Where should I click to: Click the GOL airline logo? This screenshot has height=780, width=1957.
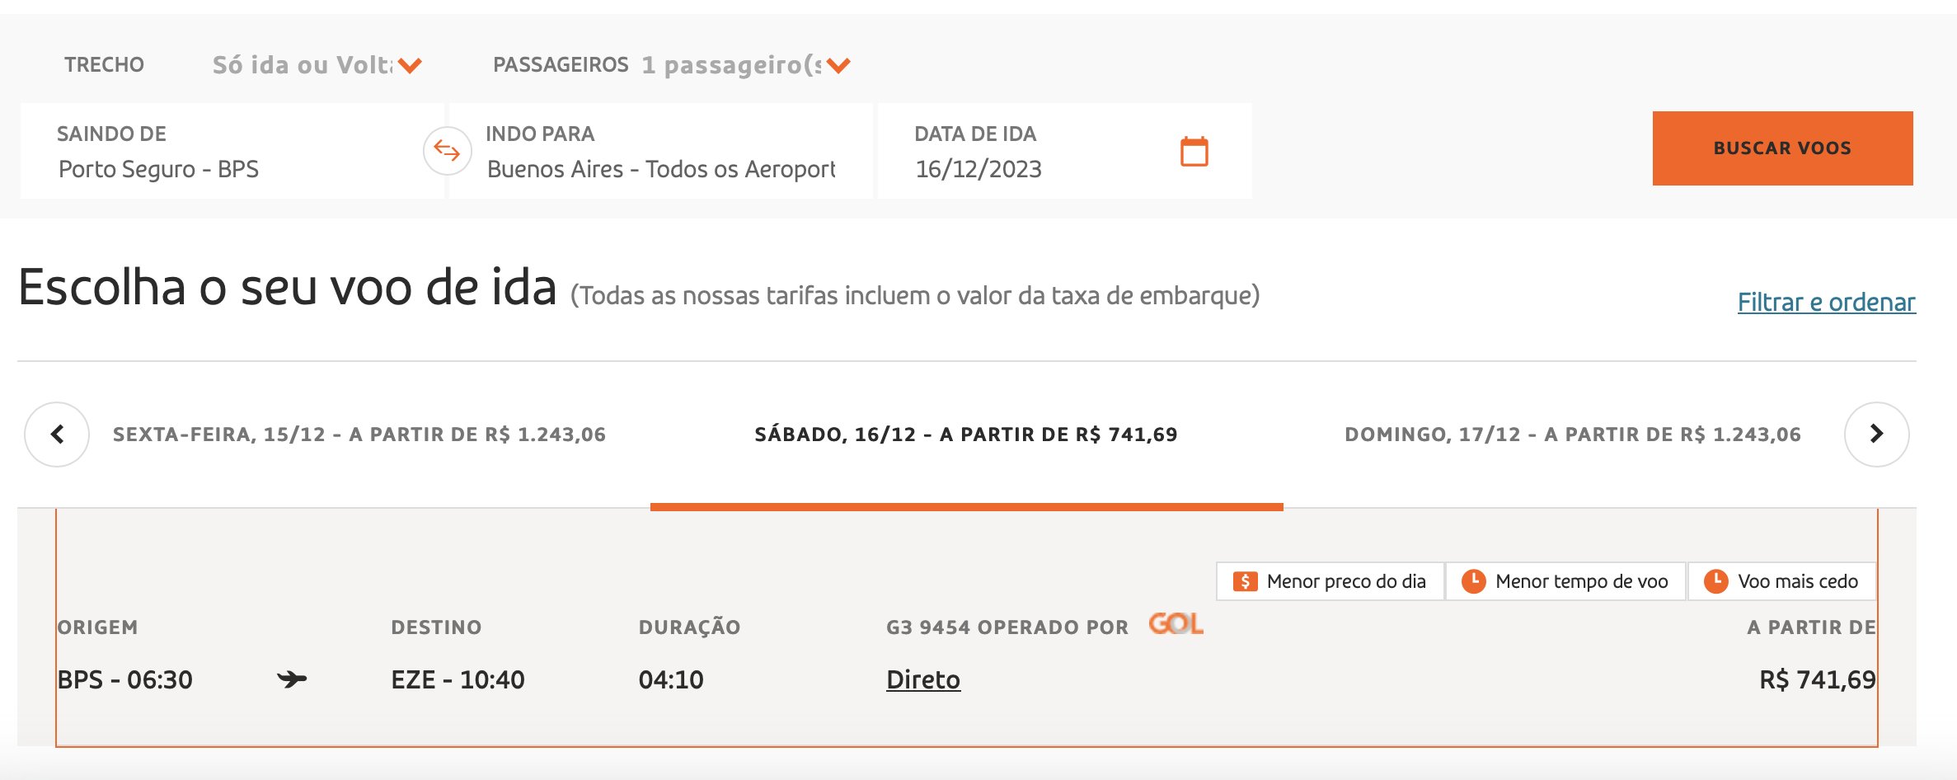click(1176, 624)
